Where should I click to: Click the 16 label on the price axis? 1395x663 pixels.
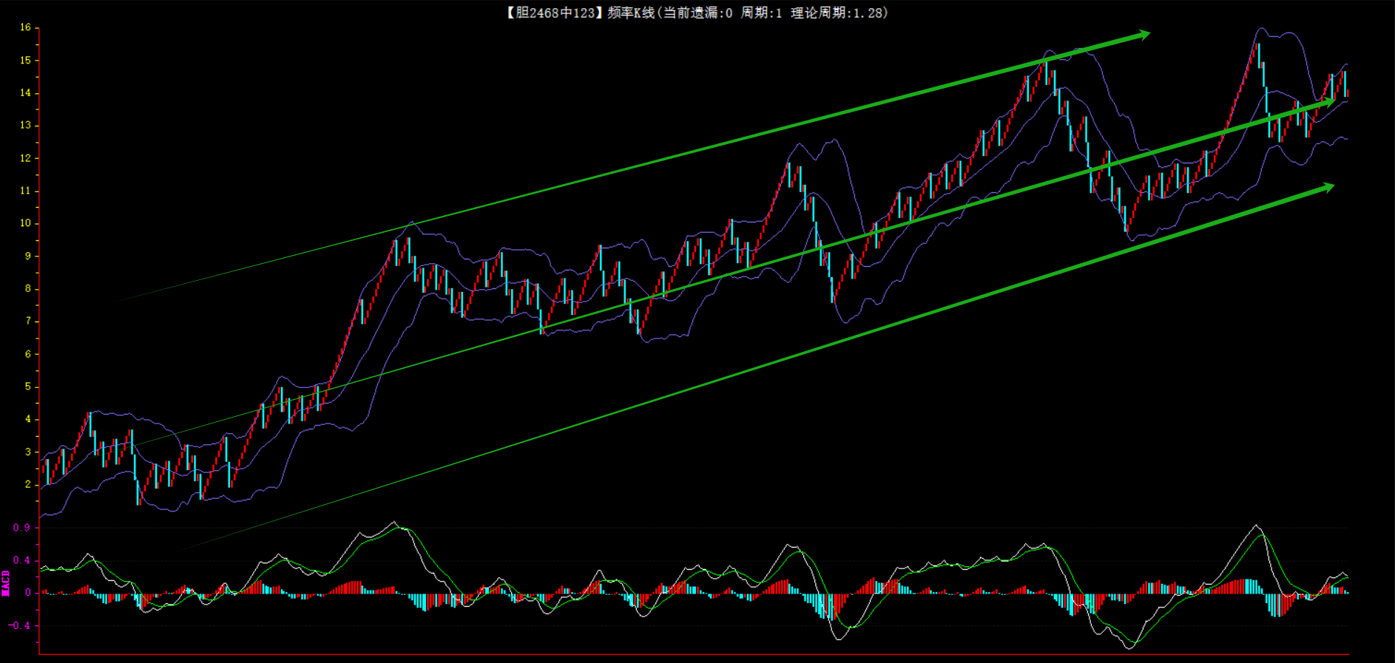[x=25, y=27]
